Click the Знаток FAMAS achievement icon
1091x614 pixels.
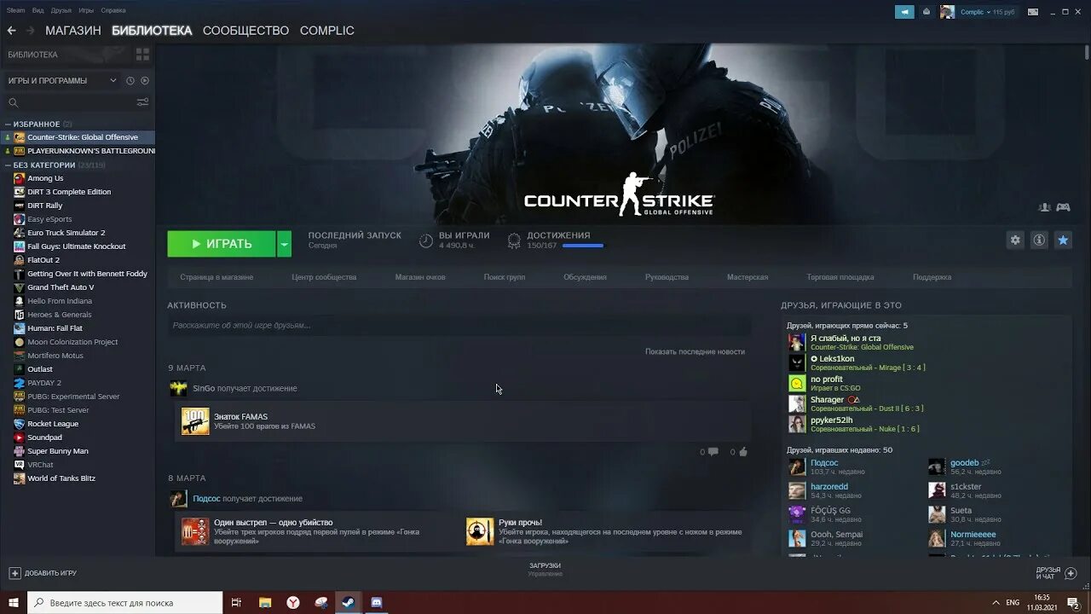(x=195, y=421)
